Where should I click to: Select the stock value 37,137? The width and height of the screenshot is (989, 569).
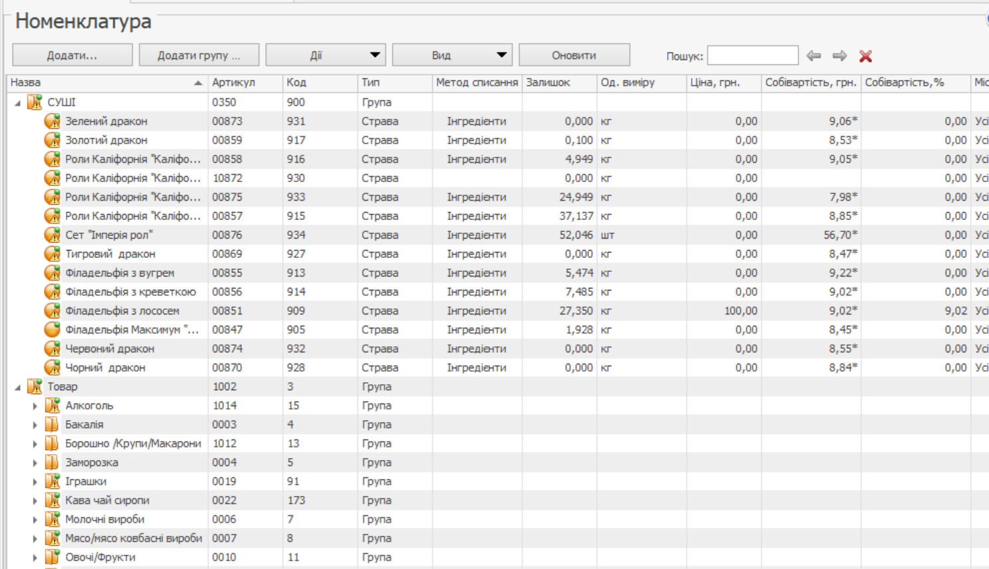pyautogui.click(x=576, y=216)
